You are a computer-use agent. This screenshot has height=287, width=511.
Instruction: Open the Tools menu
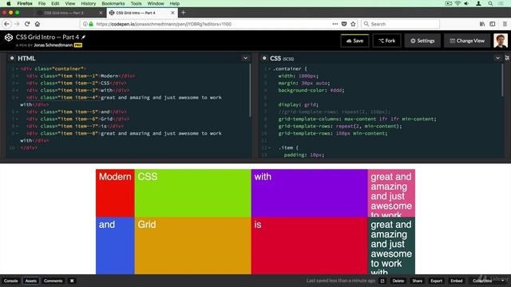click(136, 3)
